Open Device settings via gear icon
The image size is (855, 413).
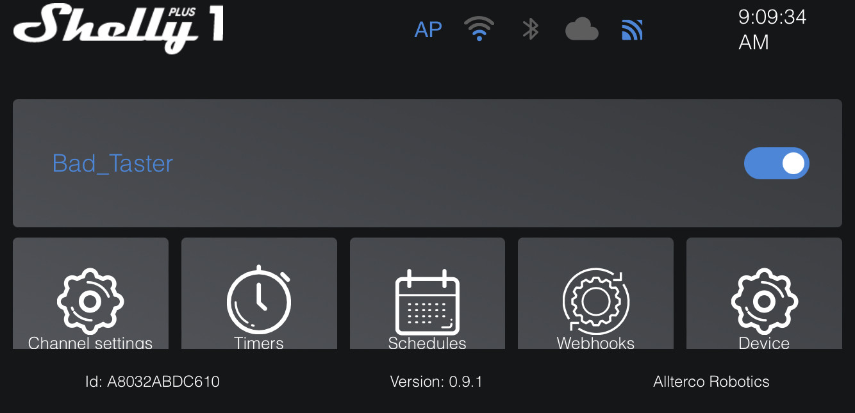764,301
